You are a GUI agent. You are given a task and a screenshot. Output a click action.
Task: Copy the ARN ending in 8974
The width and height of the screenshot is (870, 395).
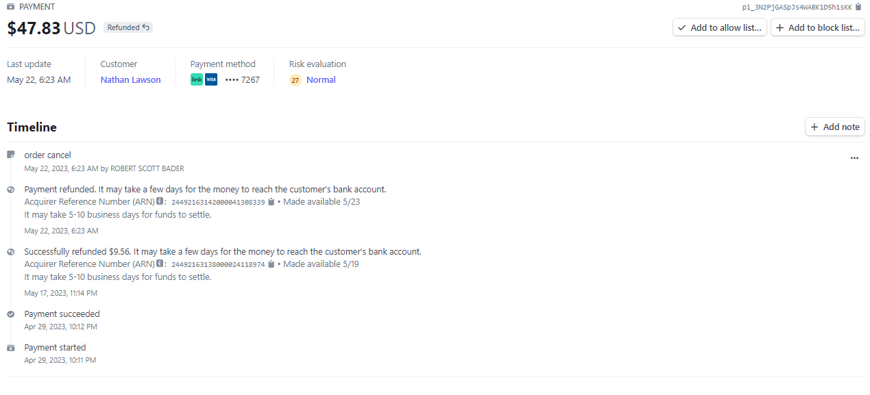[271, 264]
